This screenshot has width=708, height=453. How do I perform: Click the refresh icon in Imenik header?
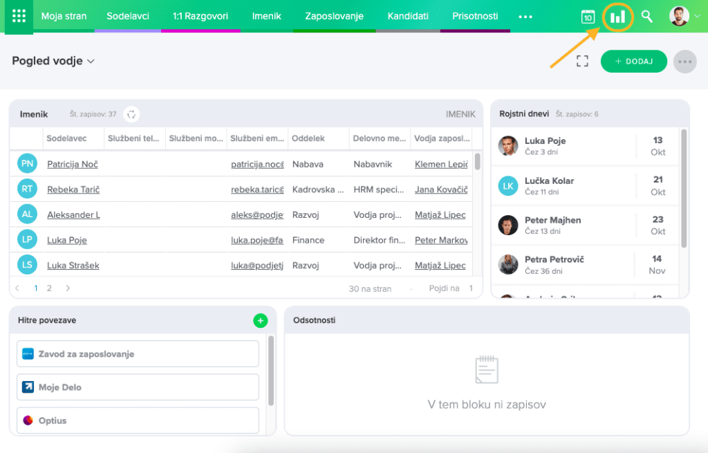[x=131, y=114]
